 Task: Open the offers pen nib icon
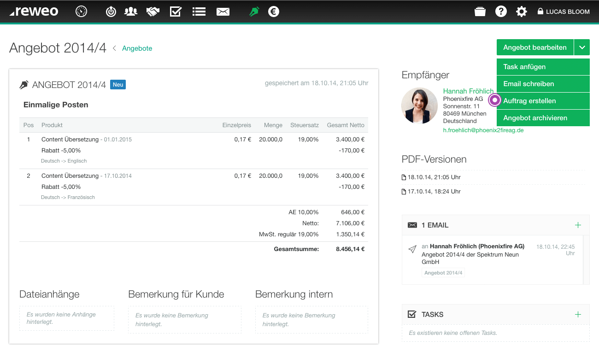pyautogui.click(x=254, y=12)
